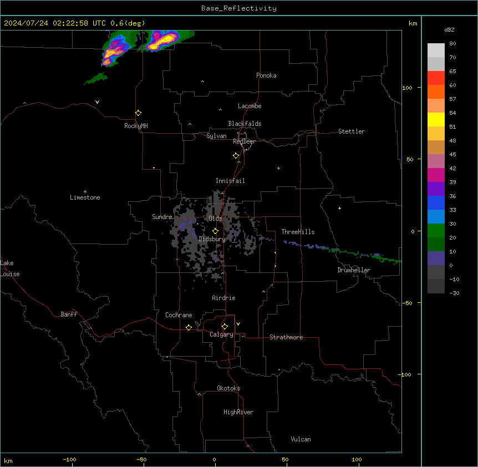Select the Okotoks town label

pyautogui.click(x=228, y=388)
